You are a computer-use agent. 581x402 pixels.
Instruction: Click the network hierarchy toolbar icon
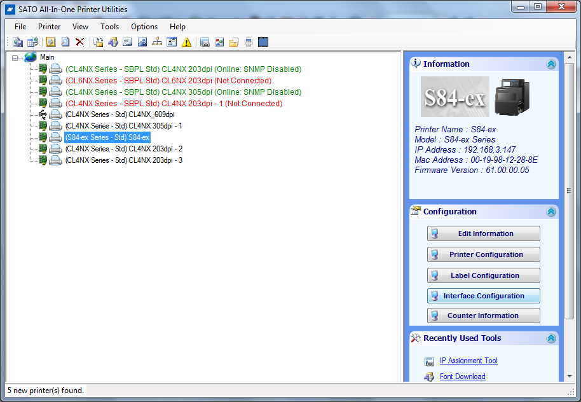coord(157,42)
